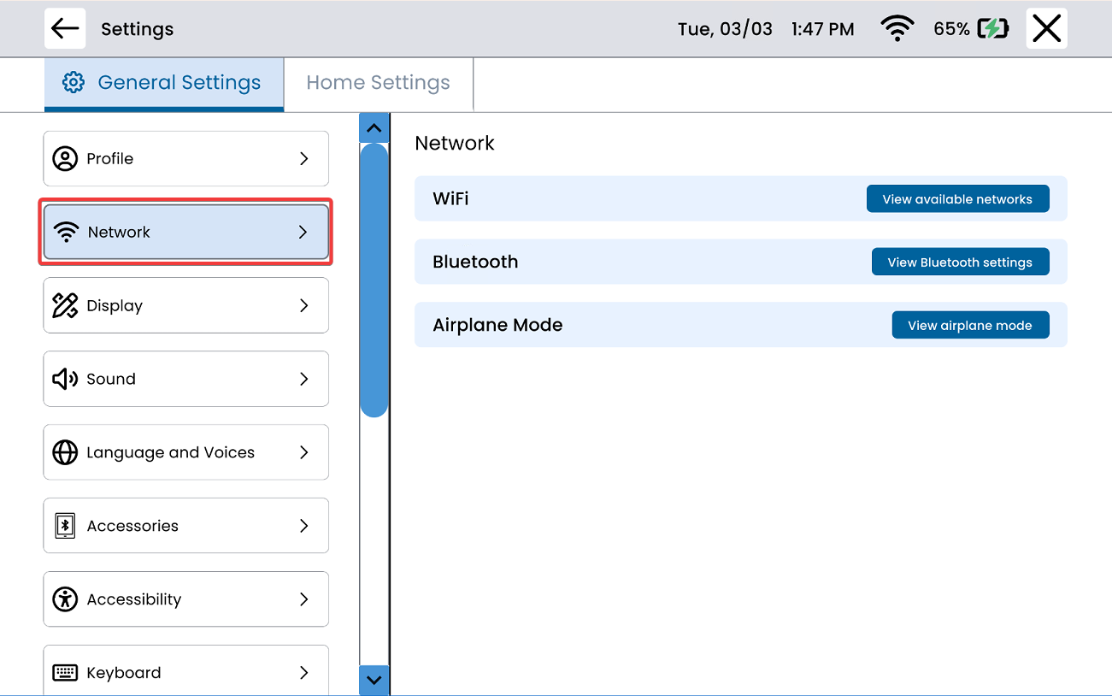
Task: Click the scroll down arrow in sidebar
Action: 374,681
